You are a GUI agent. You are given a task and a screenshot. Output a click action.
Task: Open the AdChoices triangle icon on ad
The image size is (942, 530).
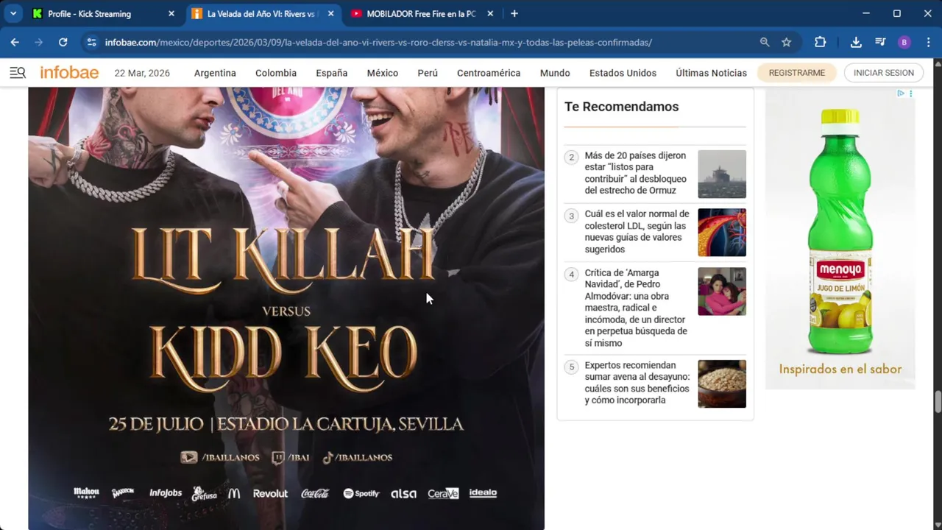(900, 93)
